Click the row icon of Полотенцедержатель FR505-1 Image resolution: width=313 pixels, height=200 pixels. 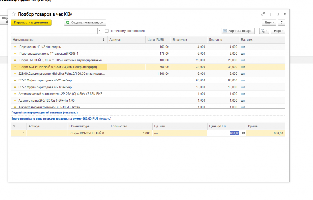pyautogui.click(x=15, y=53)
